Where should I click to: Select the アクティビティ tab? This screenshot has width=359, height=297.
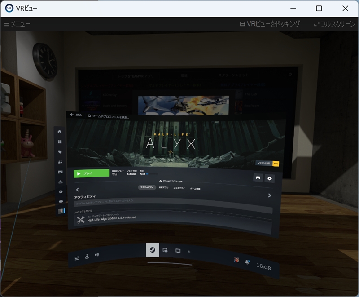tap(147, 187)
